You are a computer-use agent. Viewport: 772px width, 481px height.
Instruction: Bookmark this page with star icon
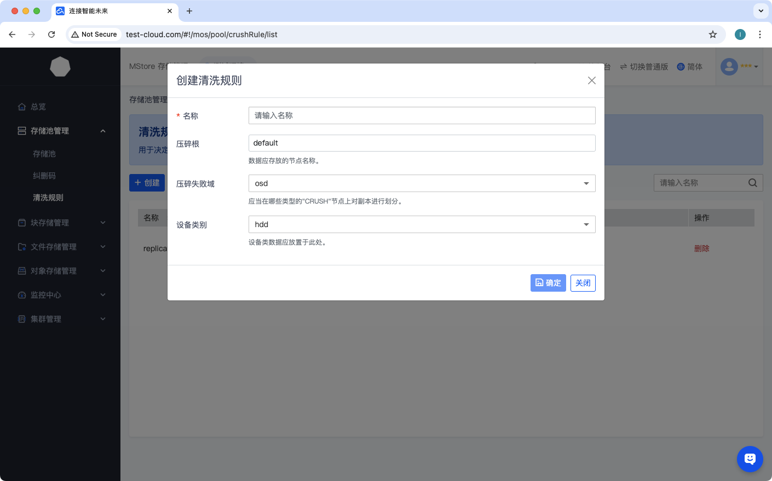pyautogui.click(x=712, y=34)
